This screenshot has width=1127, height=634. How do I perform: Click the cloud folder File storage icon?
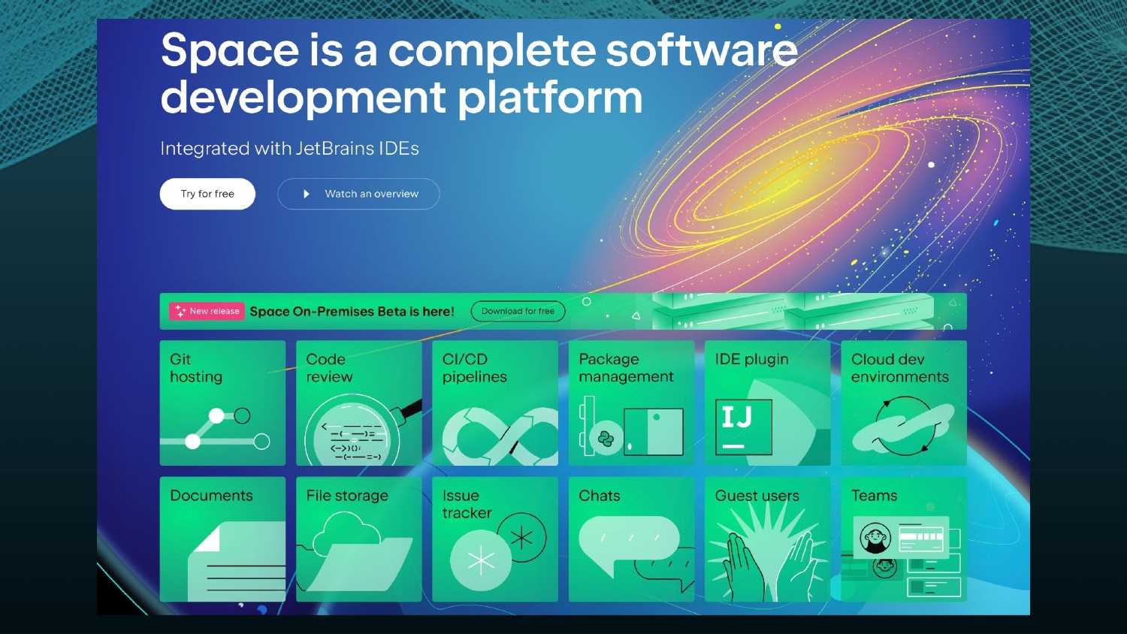tap(356, 552)
